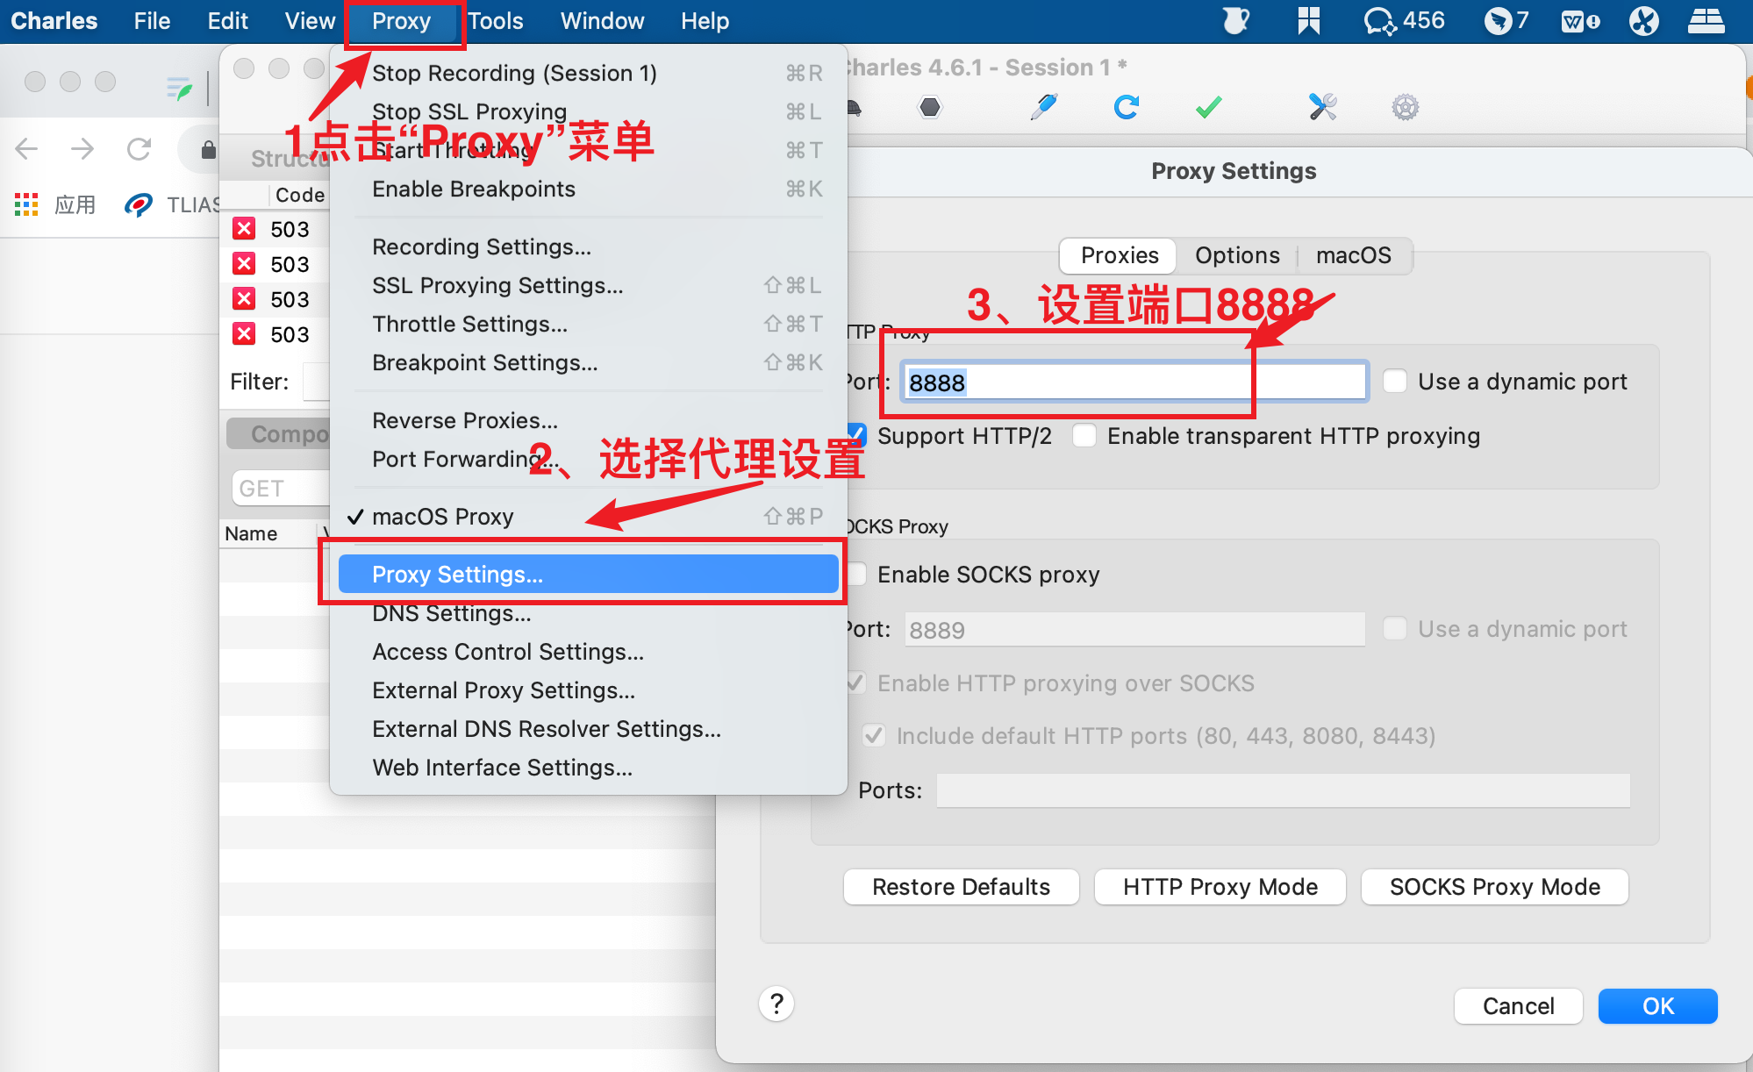Click OK to confirm proxy settings
1753x1072 pixels.
tap(1657, 1006)
